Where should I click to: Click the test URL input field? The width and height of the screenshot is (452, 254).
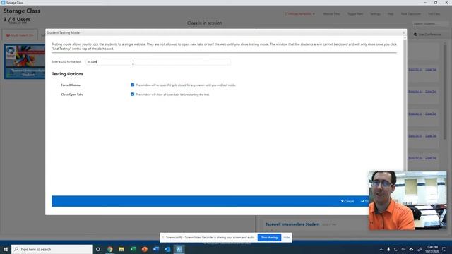(158, 62)
